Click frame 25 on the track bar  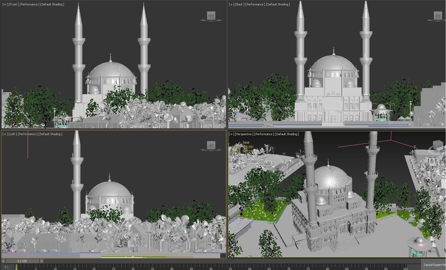tap(113, 267)
